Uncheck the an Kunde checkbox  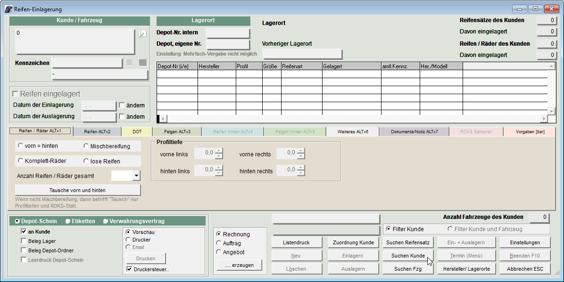24,232
